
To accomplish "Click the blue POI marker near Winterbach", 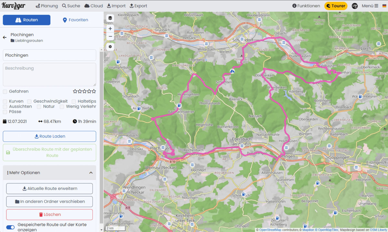I will pos(206,43).
